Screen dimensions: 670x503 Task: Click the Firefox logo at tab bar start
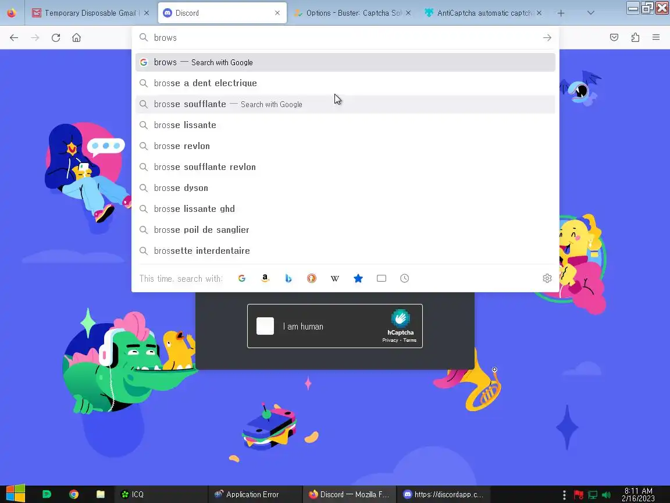(x=12, y=13)
